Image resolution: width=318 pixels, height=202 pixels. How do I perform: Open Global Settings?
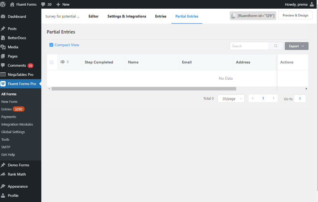click(13, 132)
